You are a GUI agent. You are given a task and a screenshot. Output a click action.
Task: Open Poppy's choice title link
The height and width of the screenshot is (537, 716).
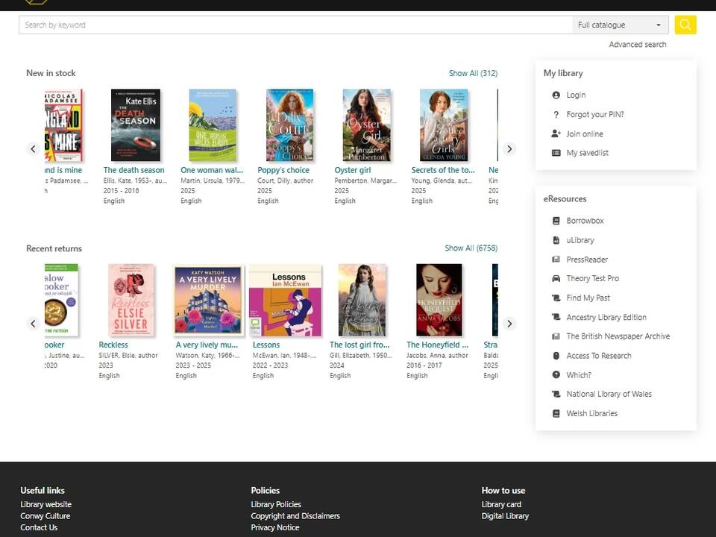(283, 170)
